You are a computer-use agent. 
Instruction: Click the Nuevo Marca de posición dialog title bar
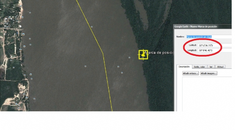tap(203, 27)
